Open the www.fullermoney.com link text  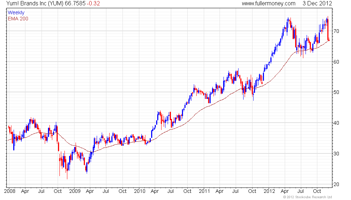tap(269, 3)
